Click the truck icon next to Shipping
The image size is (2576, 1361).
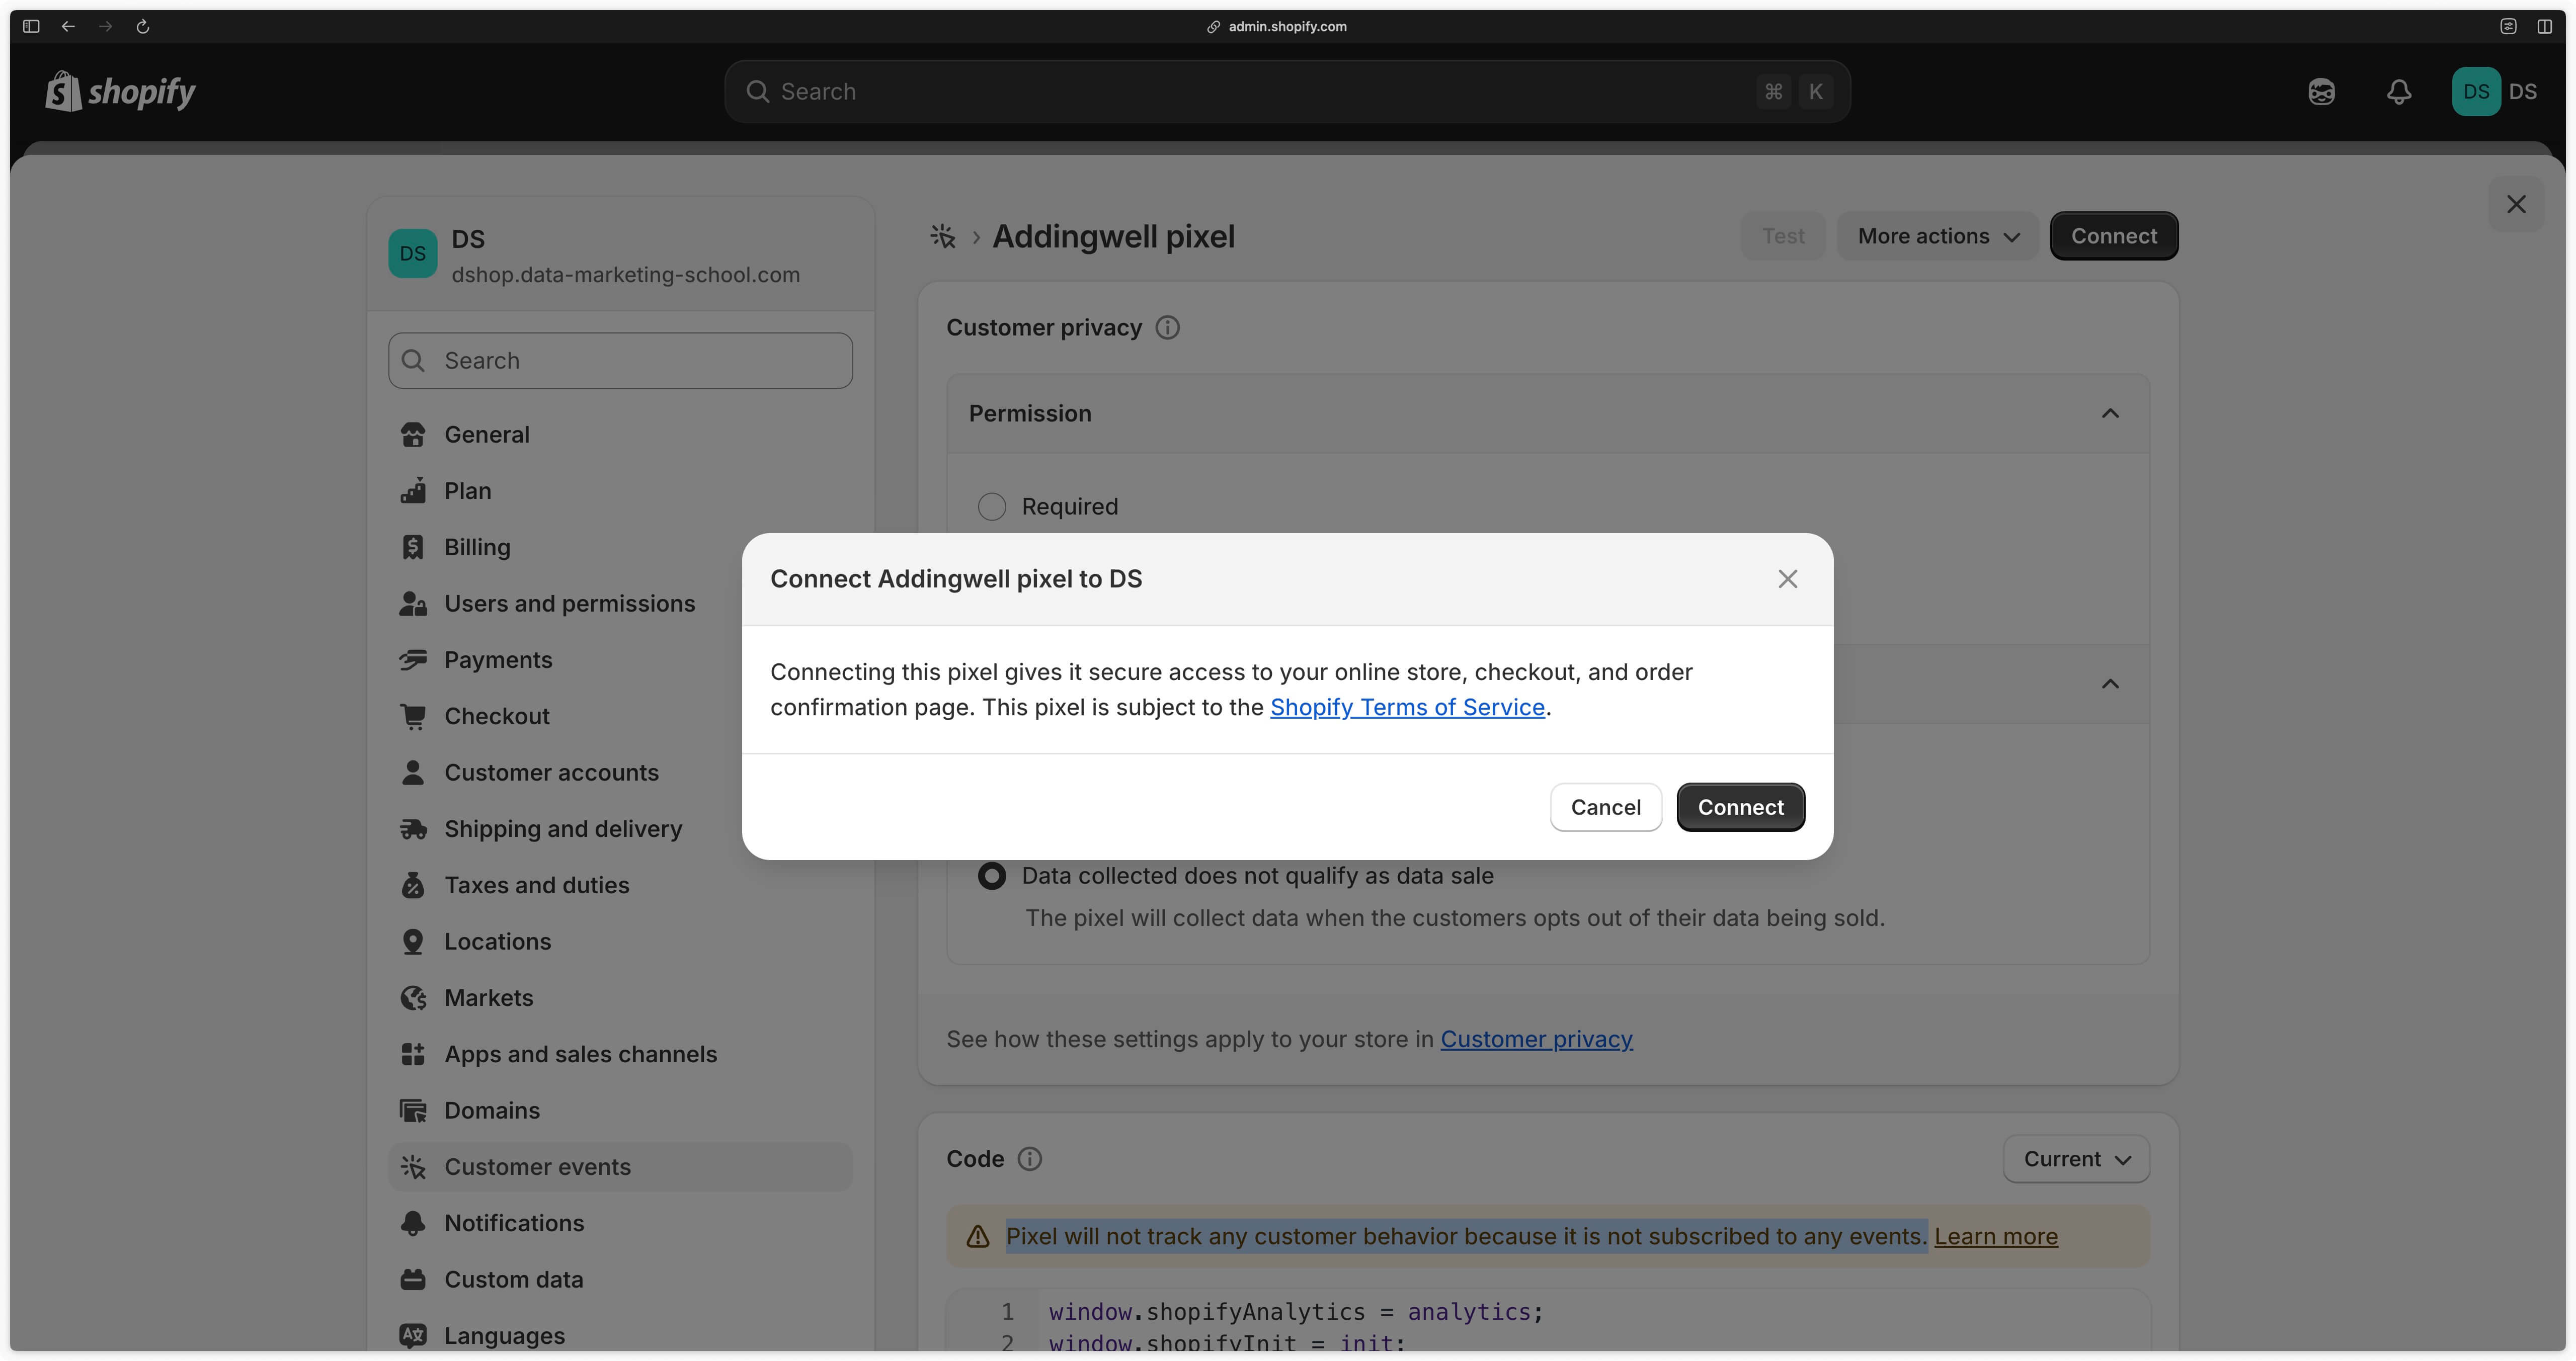coord(413,829)
